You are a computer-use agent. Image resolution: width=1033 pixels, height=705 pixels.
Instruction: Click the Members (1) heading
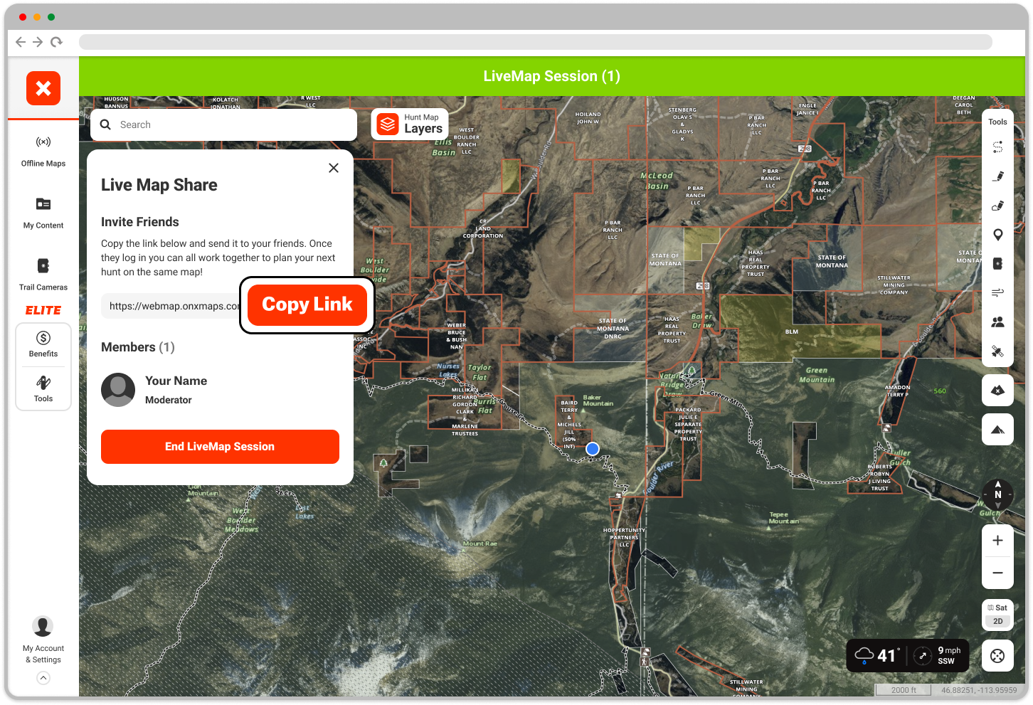[138, 347]
